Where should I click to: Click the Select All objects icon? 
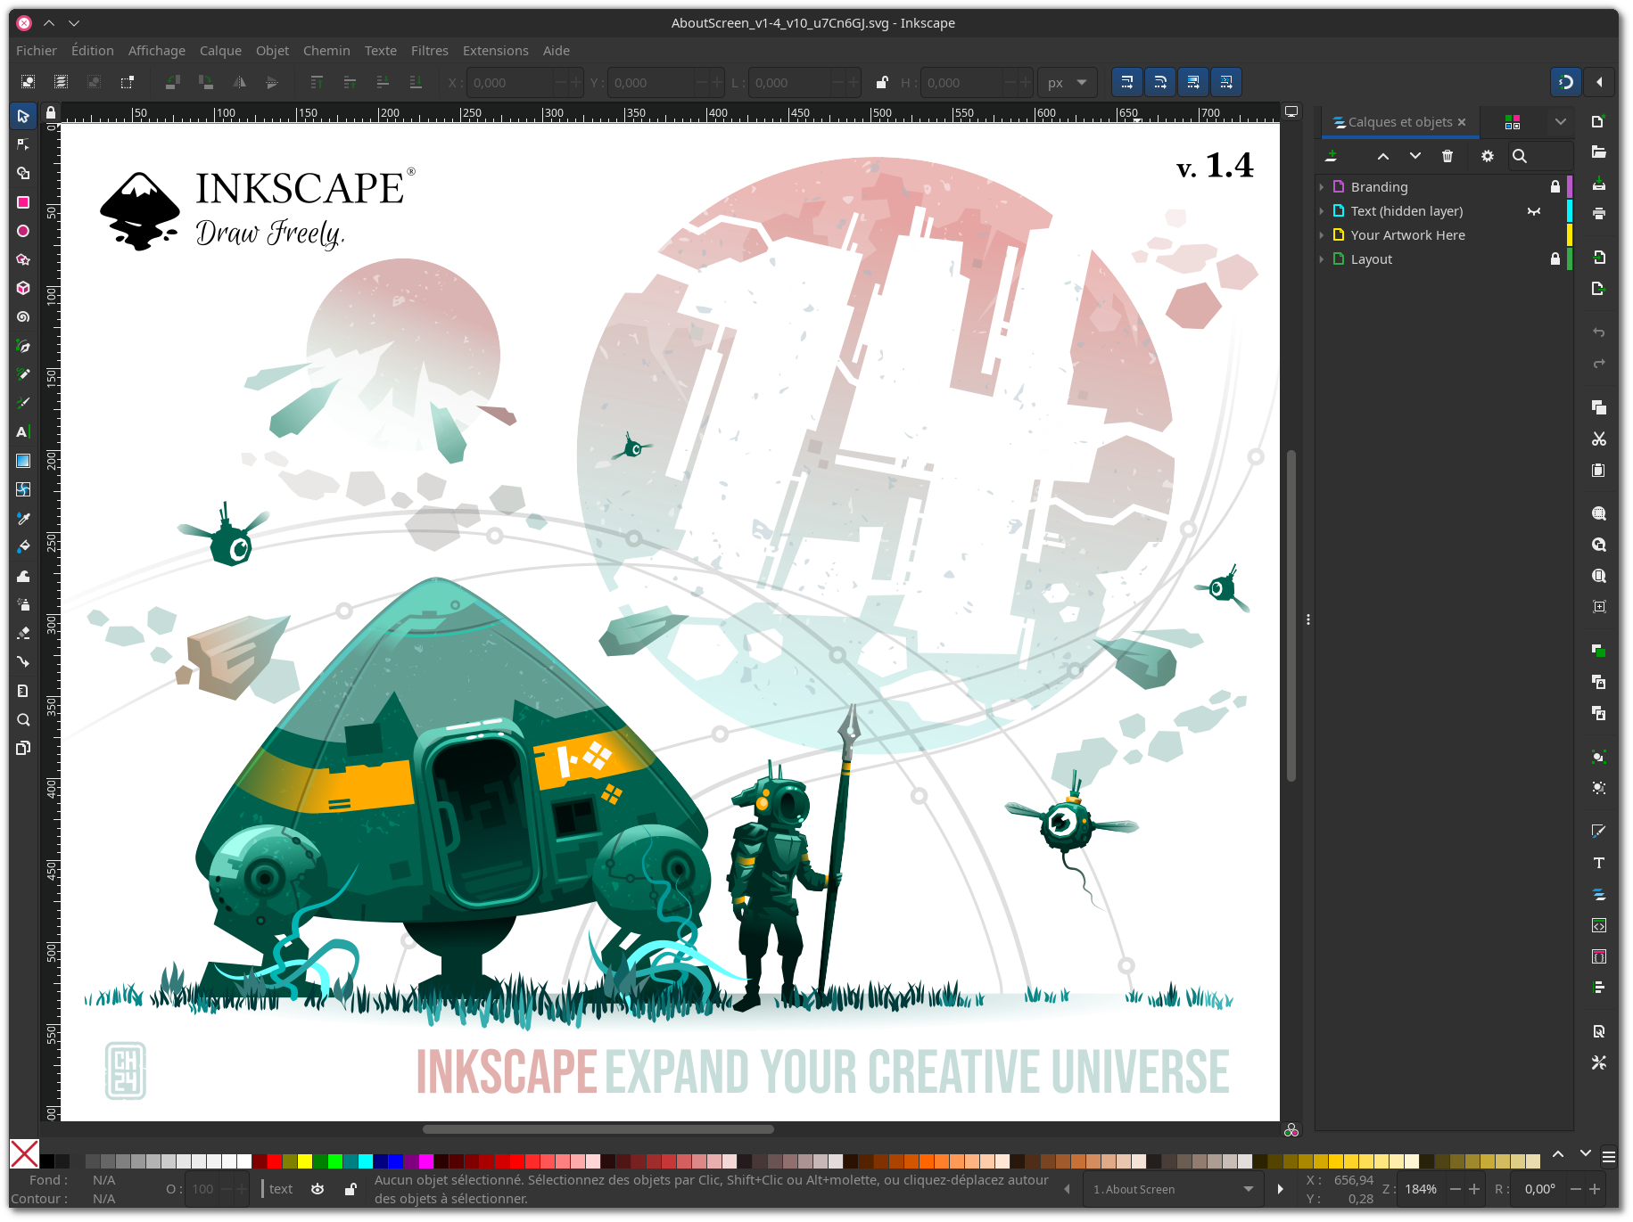(29, 82)
